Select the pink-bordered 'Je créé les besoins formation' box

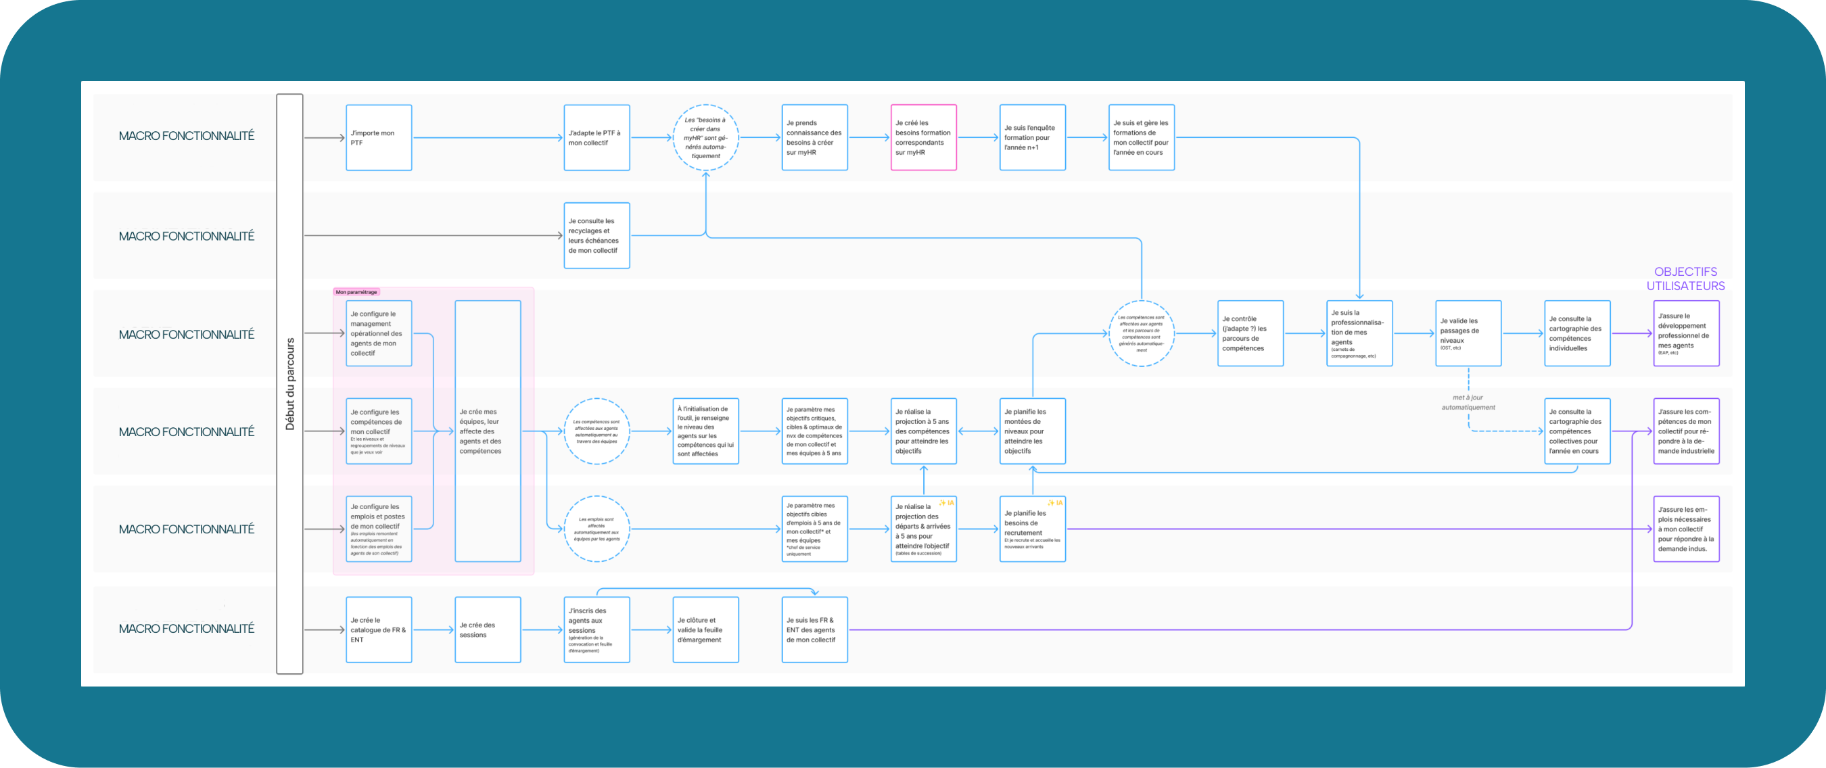[923, 137]
